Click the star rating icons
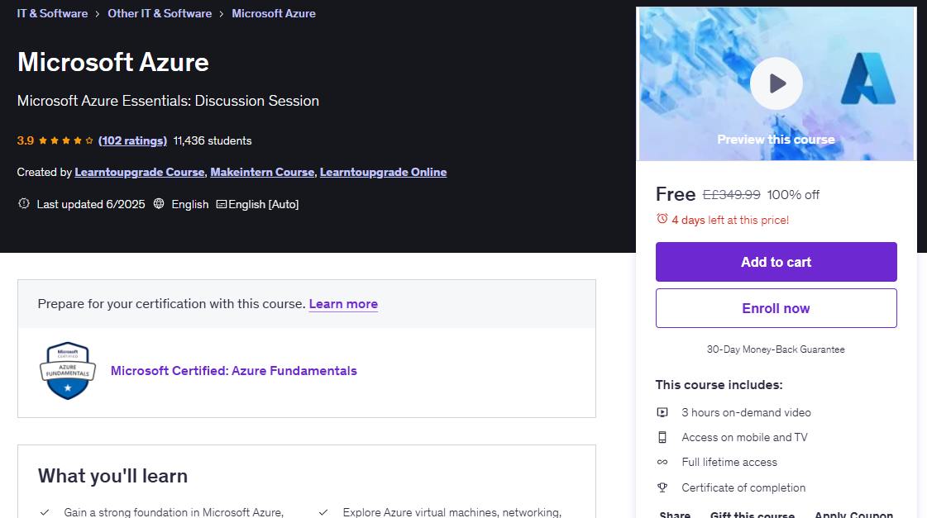Image resolution: width=927 pixels, height=518 pixels. (x=65, y=140)
